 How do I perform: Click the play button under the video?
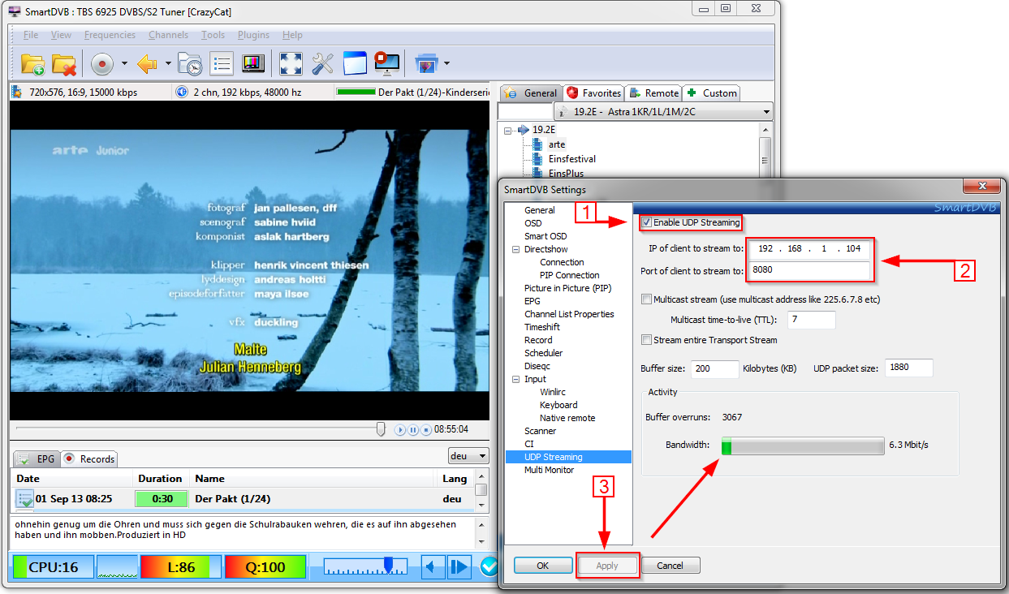click(x=400, y=430)
